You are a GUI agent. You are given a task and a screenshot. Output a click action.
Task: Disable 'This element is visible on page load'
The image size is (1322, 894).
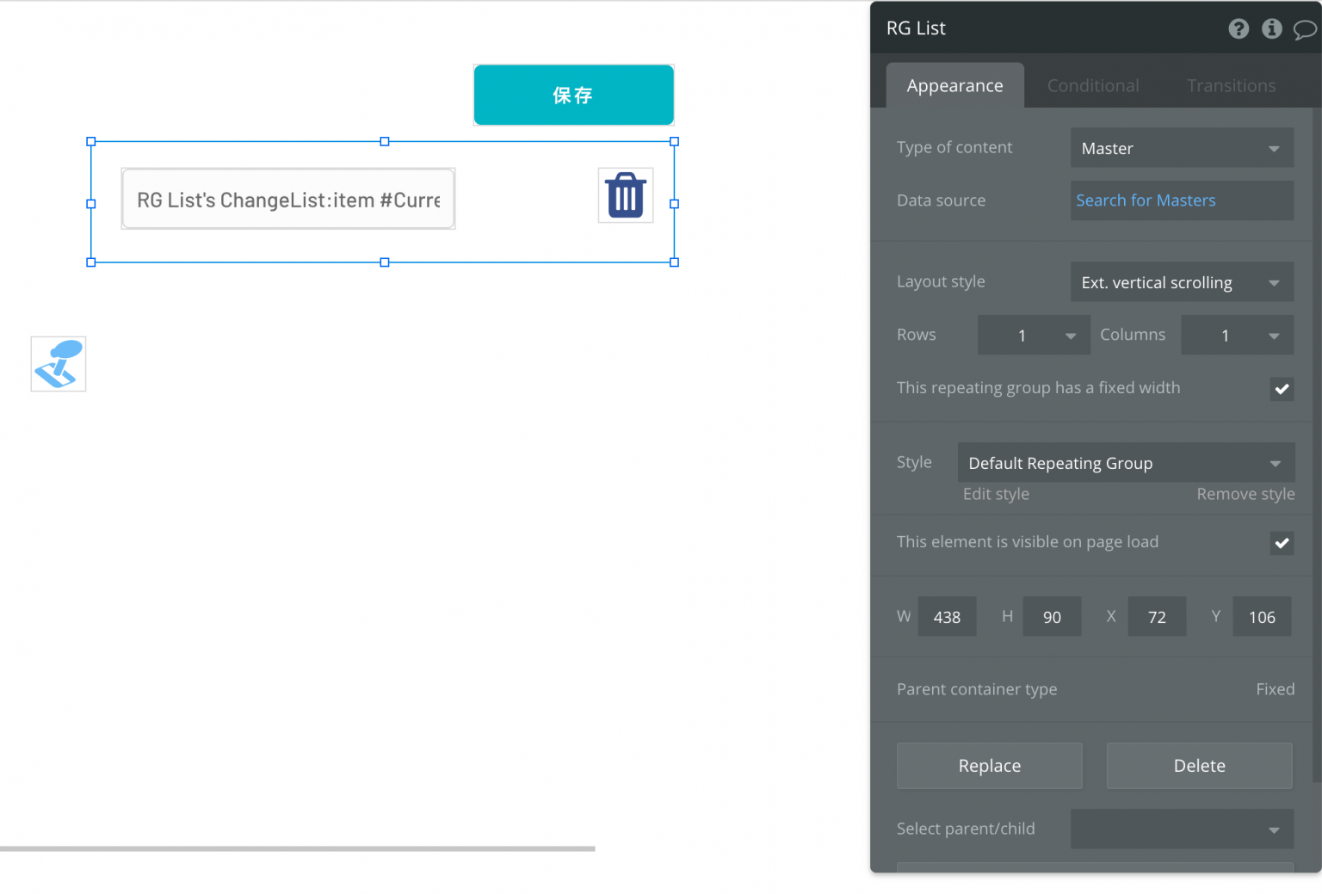point(1282,543)
